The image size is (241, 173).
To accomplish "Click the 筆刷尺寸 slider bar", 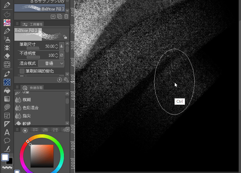I will [33, 48].
